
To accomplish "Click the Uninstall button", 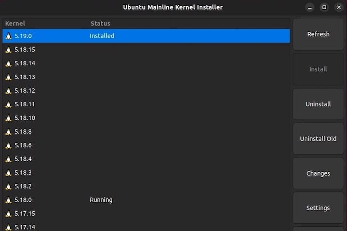I will coord(318,104).
